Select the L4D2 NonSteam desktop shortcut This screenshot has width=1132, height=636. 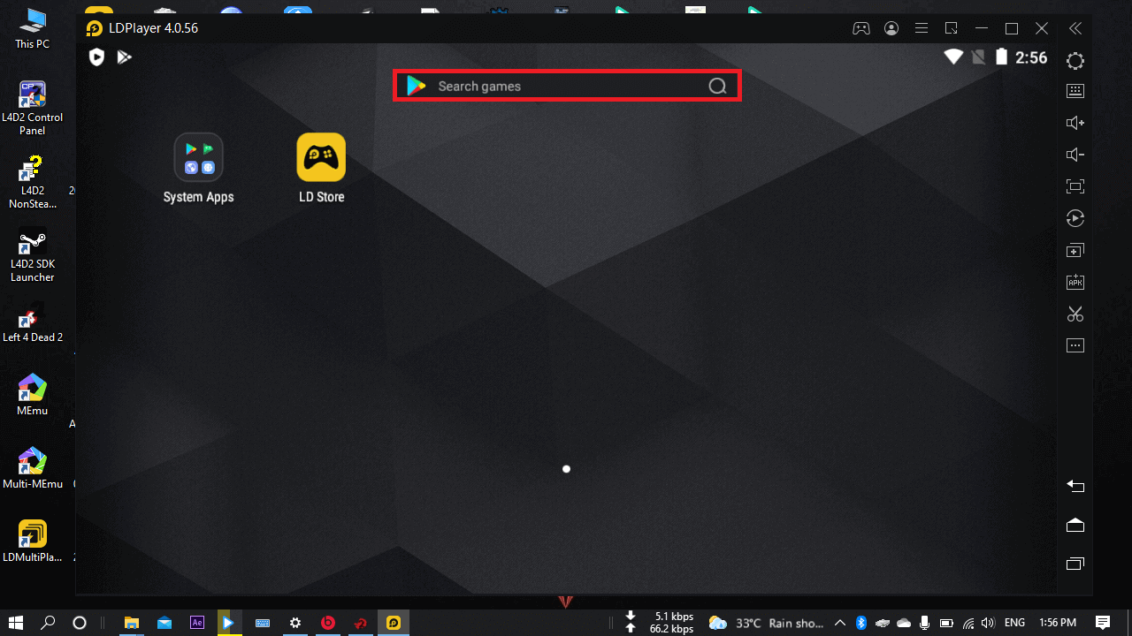(32, 183)
